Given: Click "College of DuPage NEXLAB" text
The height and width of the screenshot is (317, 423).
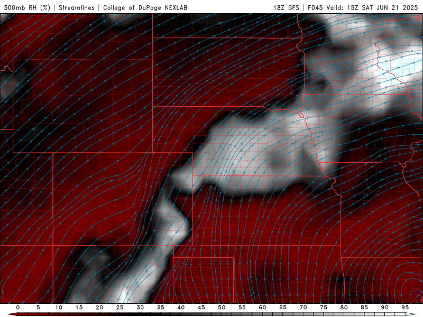Looking at the screenshot, I should [145, 7].
